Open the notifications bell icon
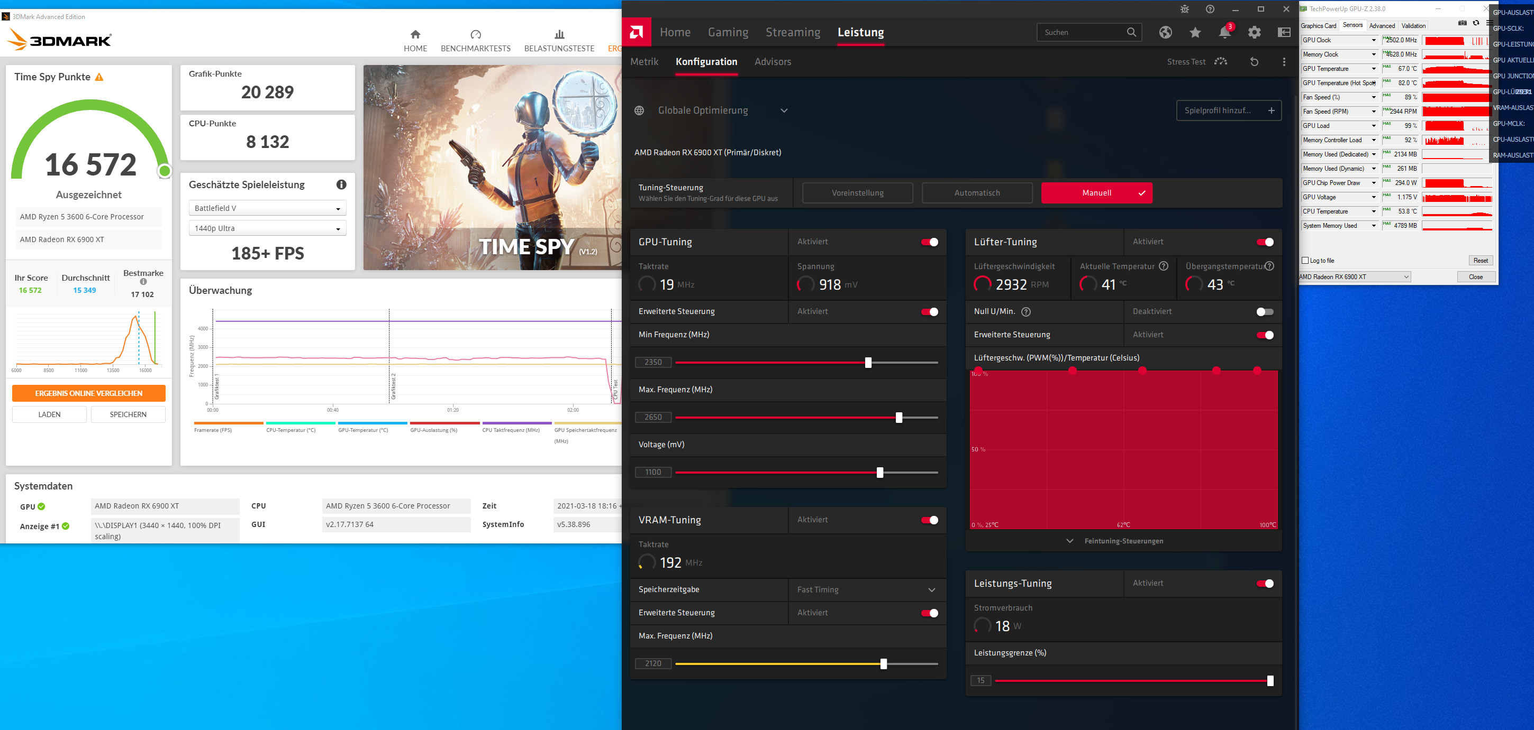1534x730 pixels. point(1224,33)
